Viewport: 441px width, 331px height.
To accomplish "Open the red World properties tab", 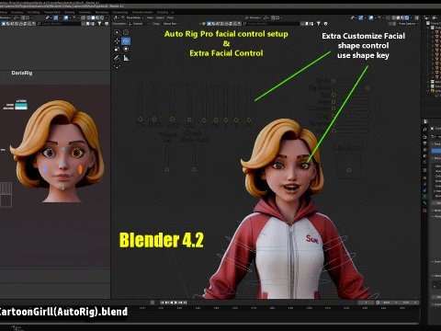I will point(424,163).
